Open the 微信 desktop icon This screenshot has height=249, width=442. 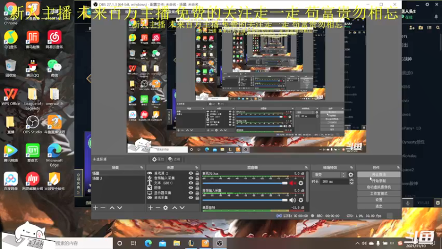coord(54,68)
